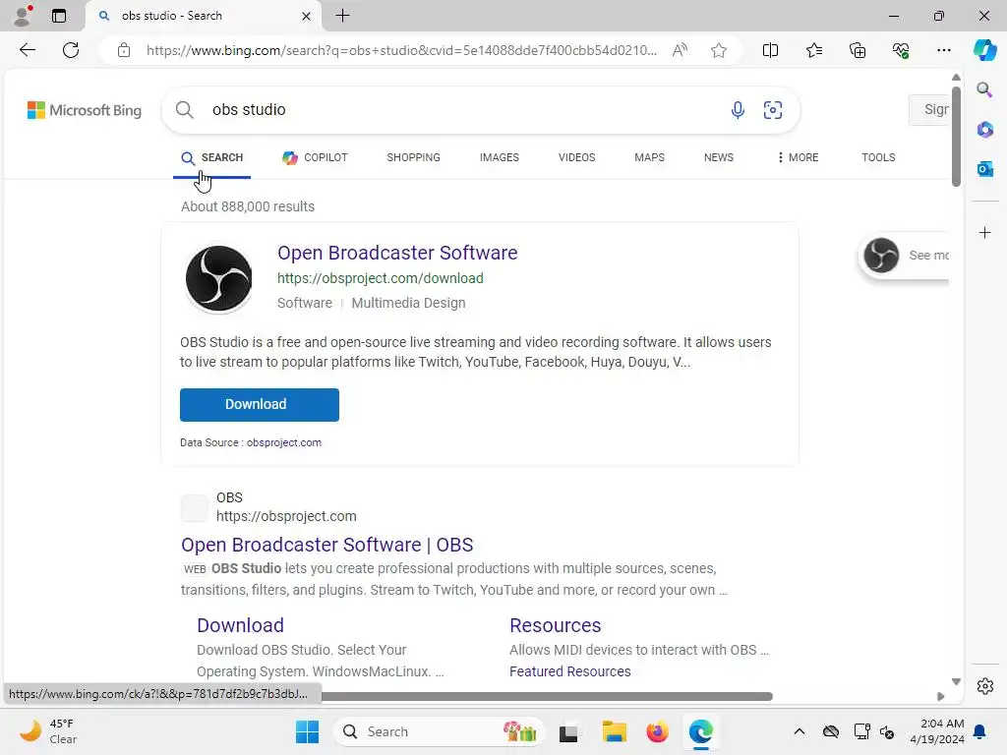Click the scroll-down arrow of page scrollbar

point(956,682)
